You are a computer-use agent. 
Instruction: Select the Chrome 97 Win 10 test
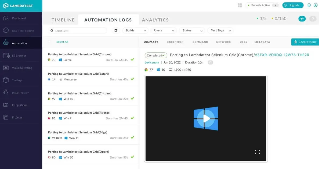point(91,96)
